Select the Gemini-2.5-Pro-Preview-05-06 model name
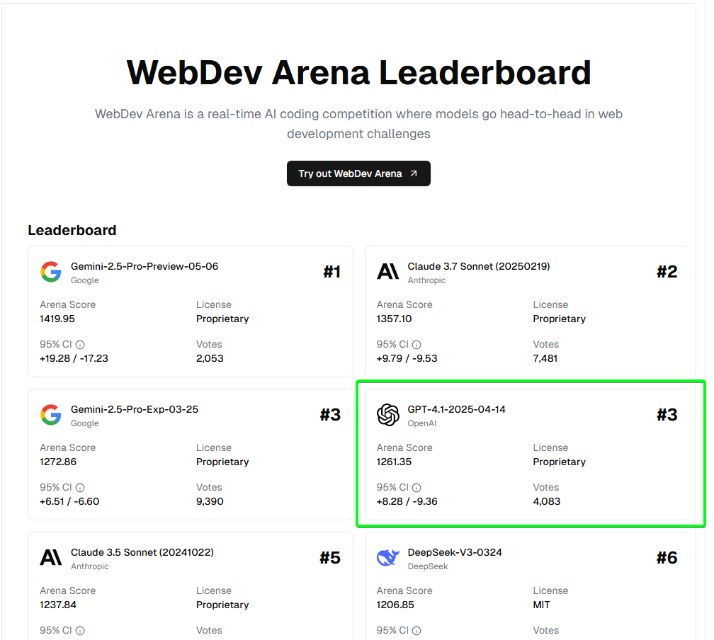Image resolution: width=714 pixels, height=640 pixels. point(144,266)
